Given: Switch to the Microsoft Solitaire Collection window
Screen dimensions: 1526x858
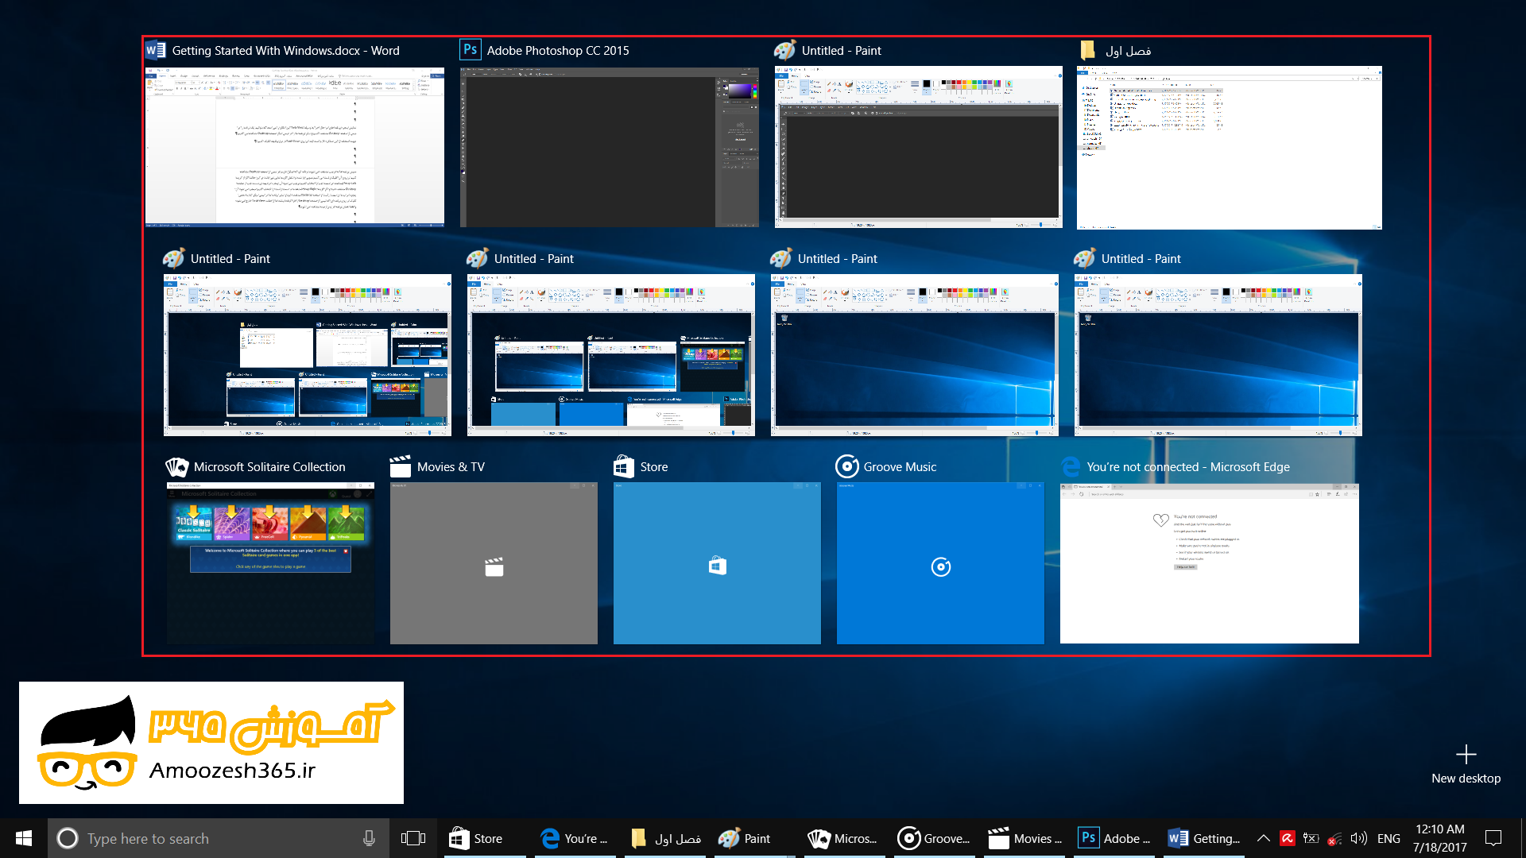Looking at the screenshot, I should 270,563.
